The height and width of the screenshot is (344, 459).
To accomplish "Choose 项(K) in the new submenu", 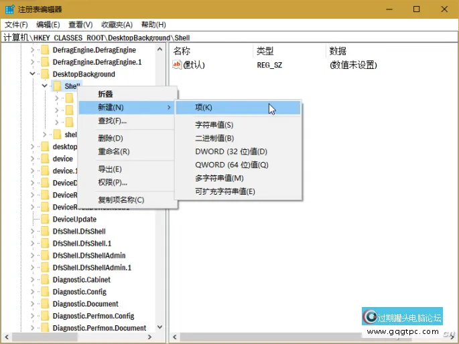I will pyautogui.click(x=238, y=108).
